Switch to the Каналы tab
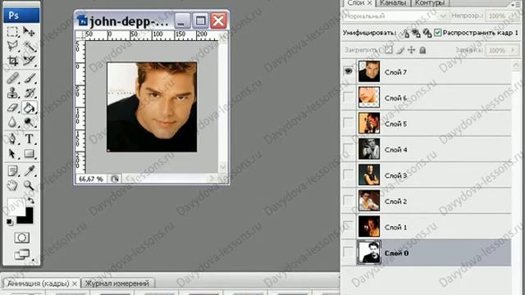Image resolution: width=525 pixels, height=295 pixels. click(x=393, y=3)
